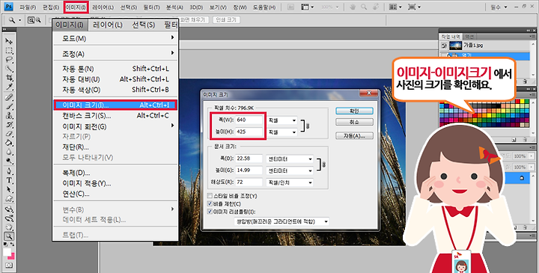Open the Screen Mode dropdown
539x273 pixels.
pyautogui.click(x=414, y=7)
